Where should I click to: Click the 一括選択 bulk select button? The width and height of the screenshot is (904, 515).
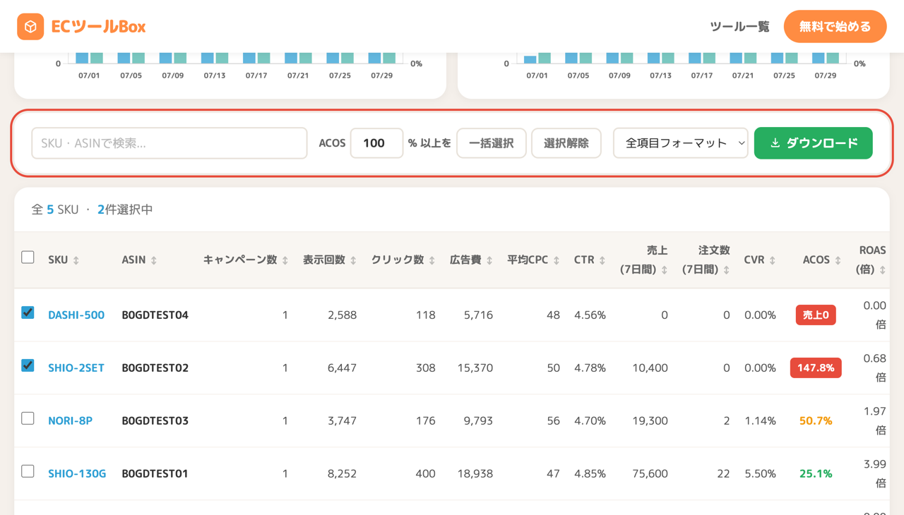(492, 143)
